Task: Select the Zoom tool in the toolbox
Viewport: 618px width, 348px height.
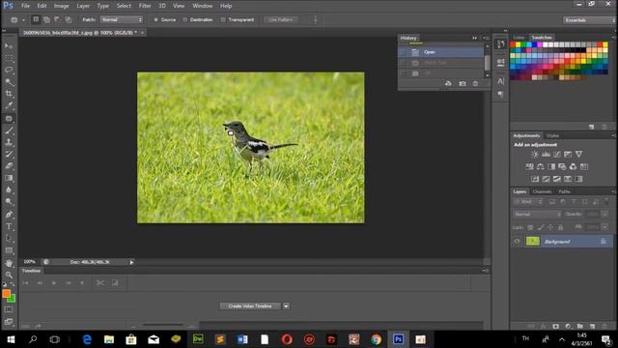Action: pyautogui.click(x=9, y=275)
